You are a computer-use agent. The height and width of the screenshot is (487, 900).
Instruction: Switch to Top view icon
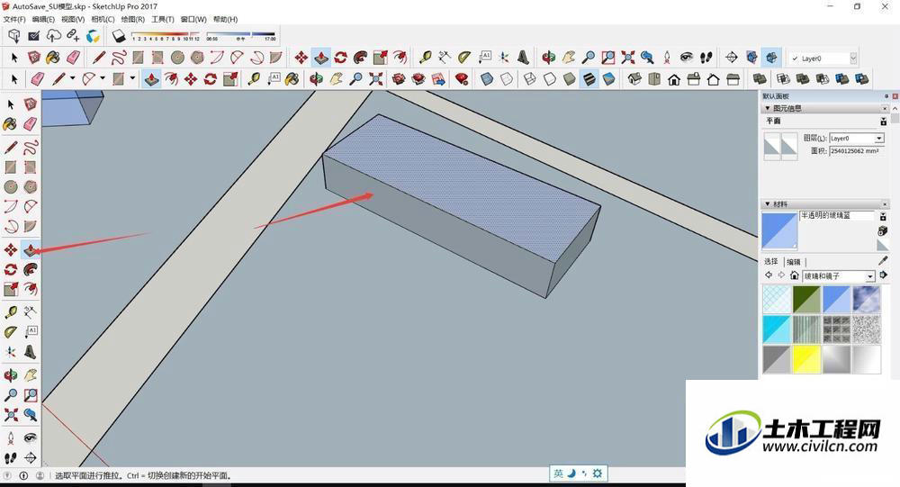click(653, 78)
